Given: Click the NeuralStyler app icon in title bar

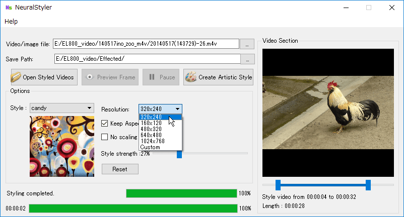Looking at the screenshot, I should click(x=9, y=8).
